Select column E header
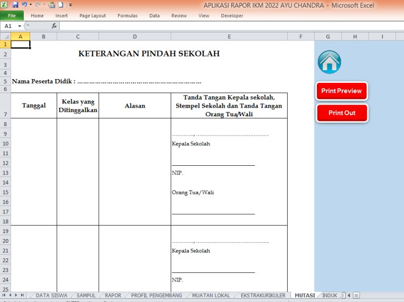 (229, 36)
